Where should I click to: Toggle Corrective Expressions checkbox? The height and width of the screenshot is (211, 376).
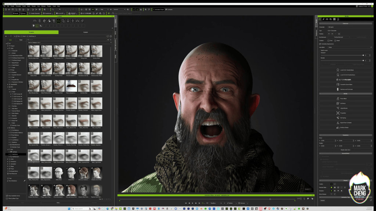click(320, 44)
